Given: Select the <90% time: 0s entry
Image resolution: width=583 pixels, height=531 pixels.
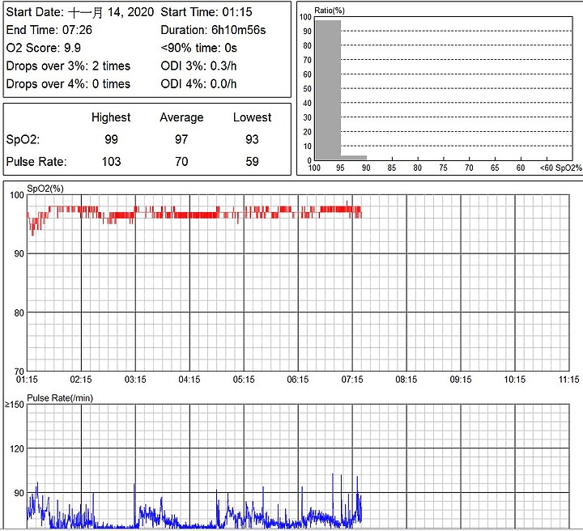Looking at the screenshot, I should pos(198,48).
